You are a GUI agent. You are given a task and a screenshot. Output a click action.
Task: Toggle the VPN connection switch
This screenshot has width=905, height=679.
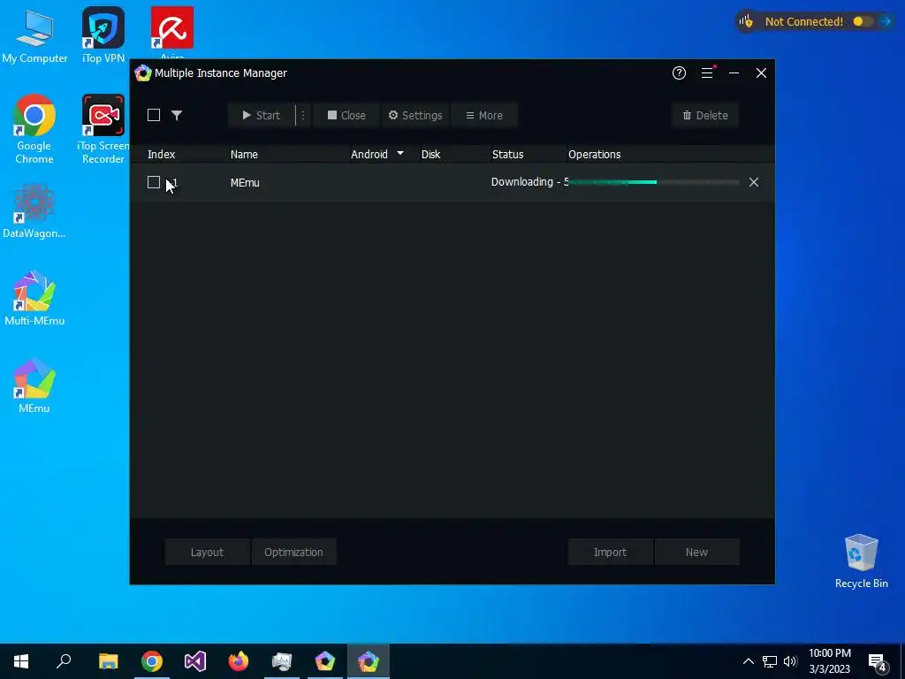click(863, 21)
